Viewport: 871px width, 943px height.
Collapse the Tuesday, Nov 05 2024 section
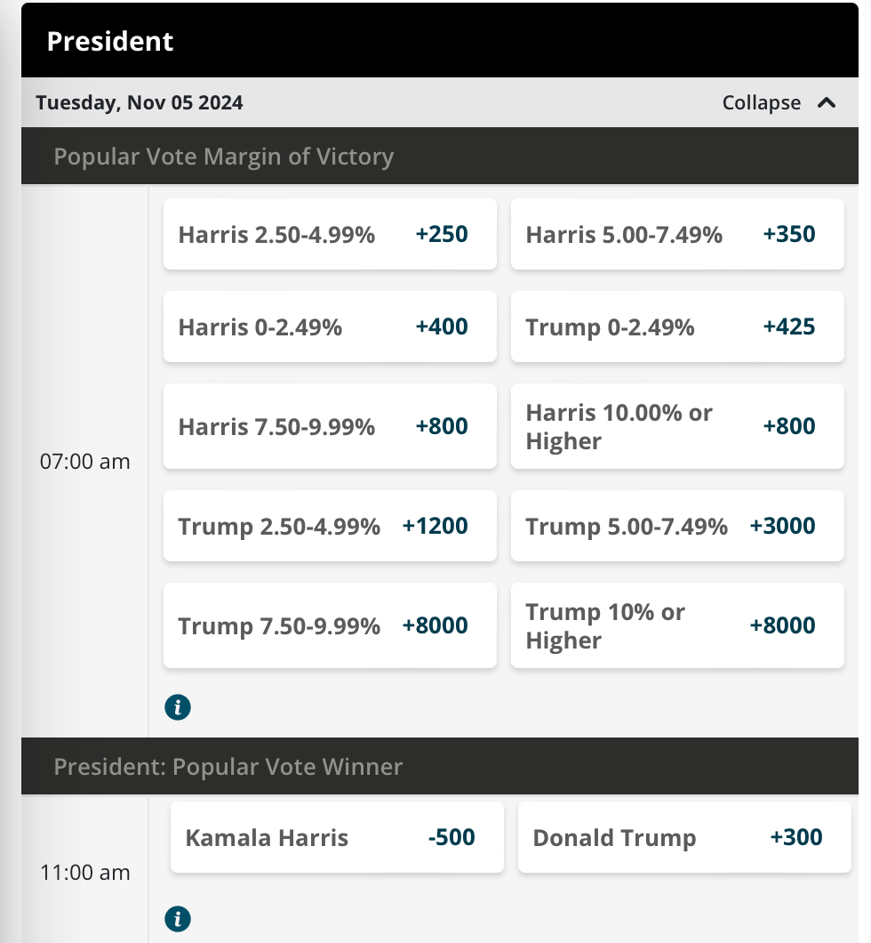click(779, 103)
